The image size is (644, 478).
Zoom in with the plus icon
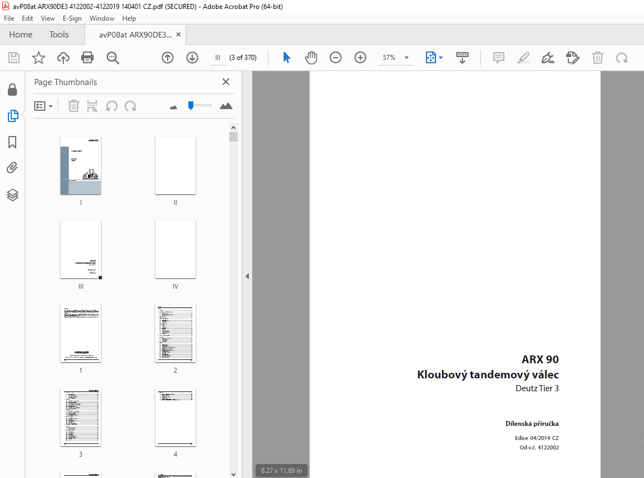point(360,58)
